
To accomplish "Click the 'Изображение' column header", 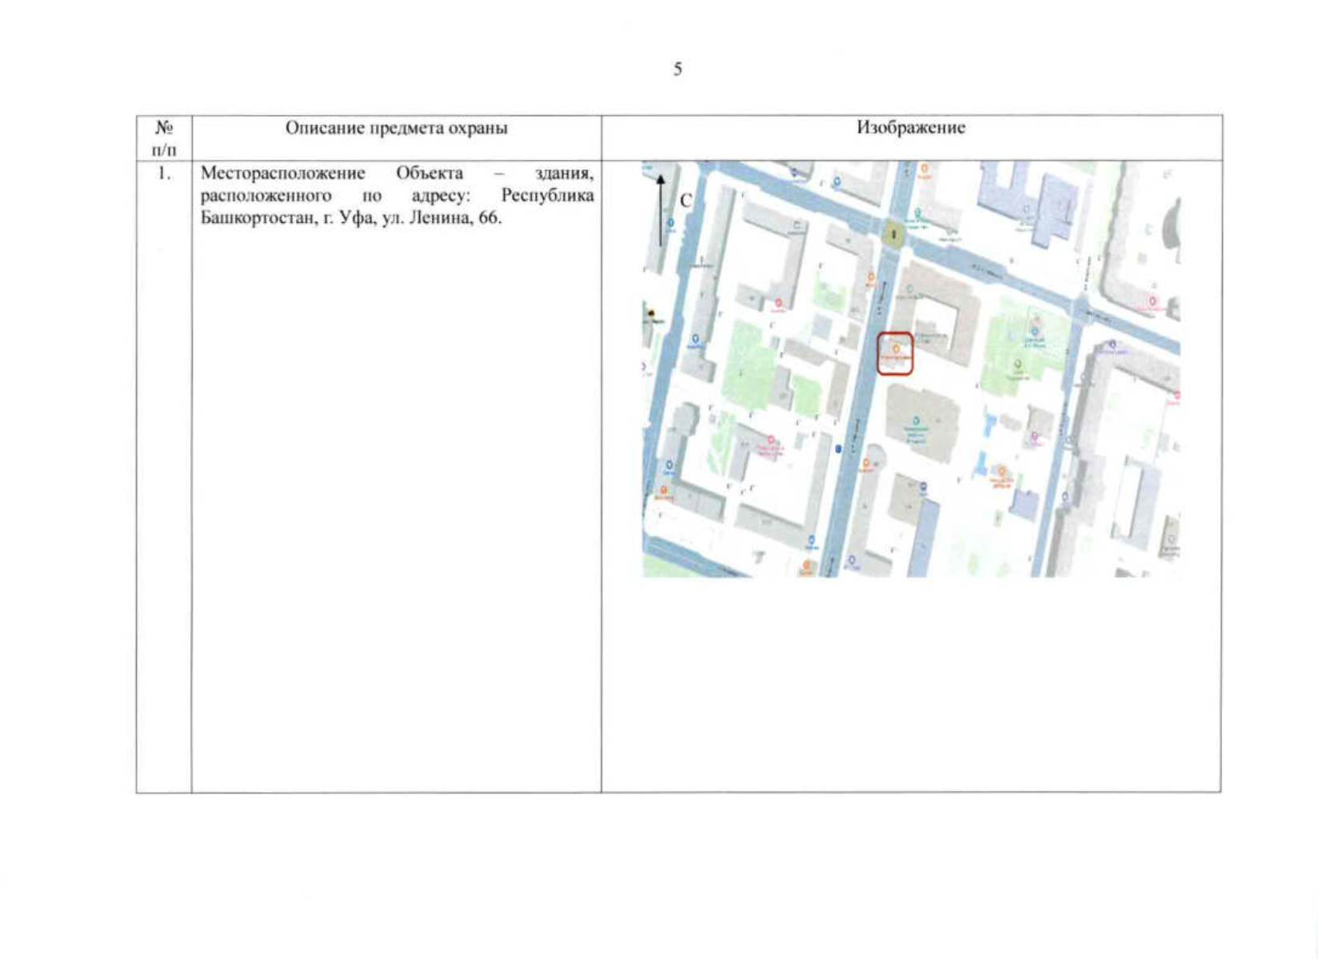I will (911, 128).
